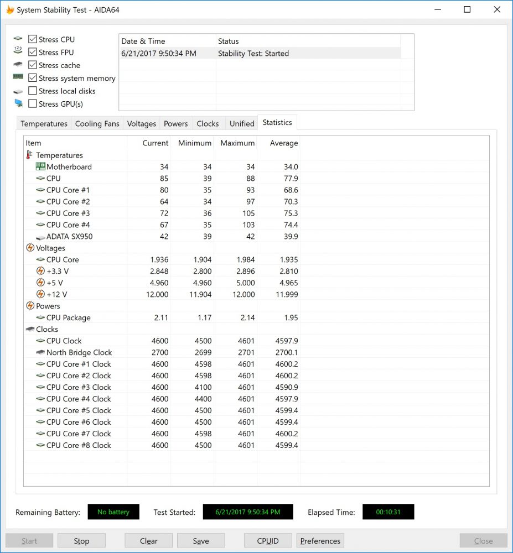The height and width of the screenshot is (553, 513).
Task: Open the Voltages tab
Action: pyautogui.click(x=142, y=123)
